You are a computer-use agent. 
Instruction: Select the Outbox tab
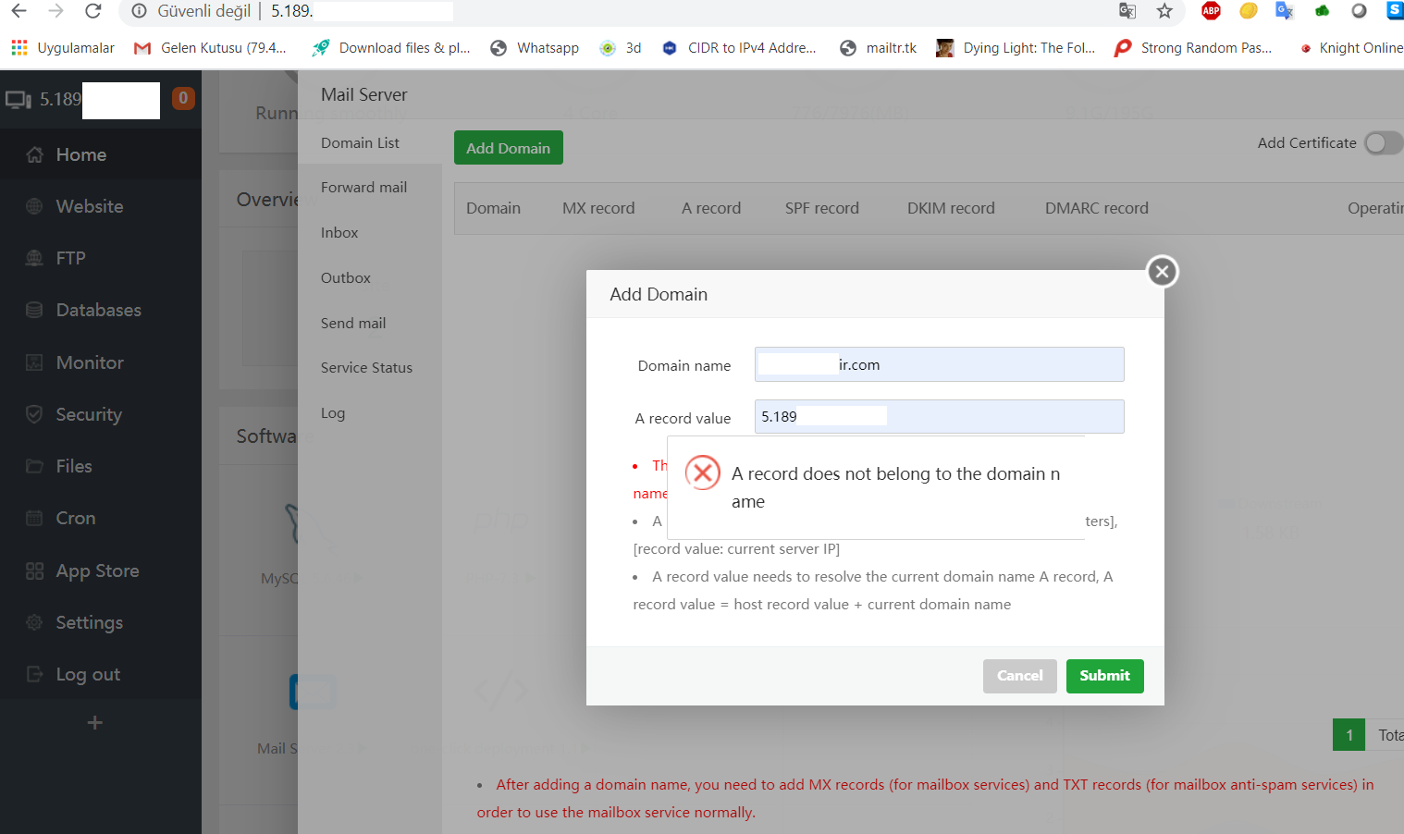pos(370,278)
